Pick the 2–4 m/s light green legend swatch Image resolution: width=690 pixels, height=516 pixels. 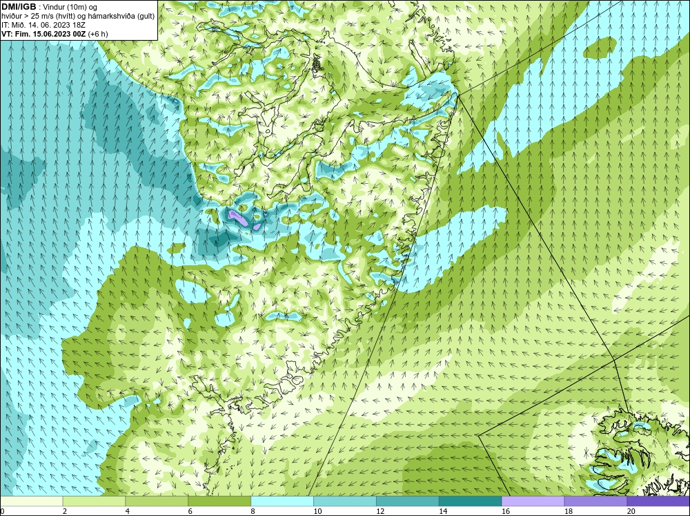pos(94,501)
